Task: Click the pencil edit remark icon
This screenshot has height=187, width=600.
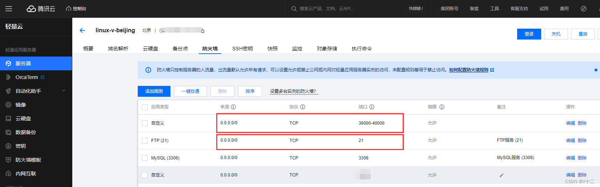Action: 502,175
